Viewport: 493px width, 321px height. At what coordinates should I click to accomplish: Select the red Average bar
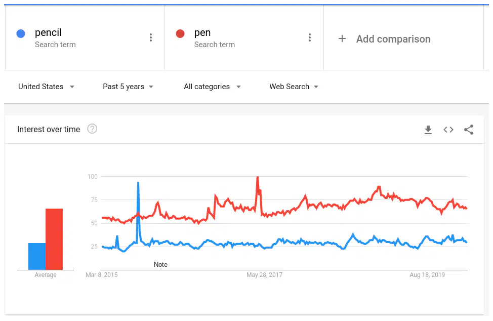pos(54,239)
